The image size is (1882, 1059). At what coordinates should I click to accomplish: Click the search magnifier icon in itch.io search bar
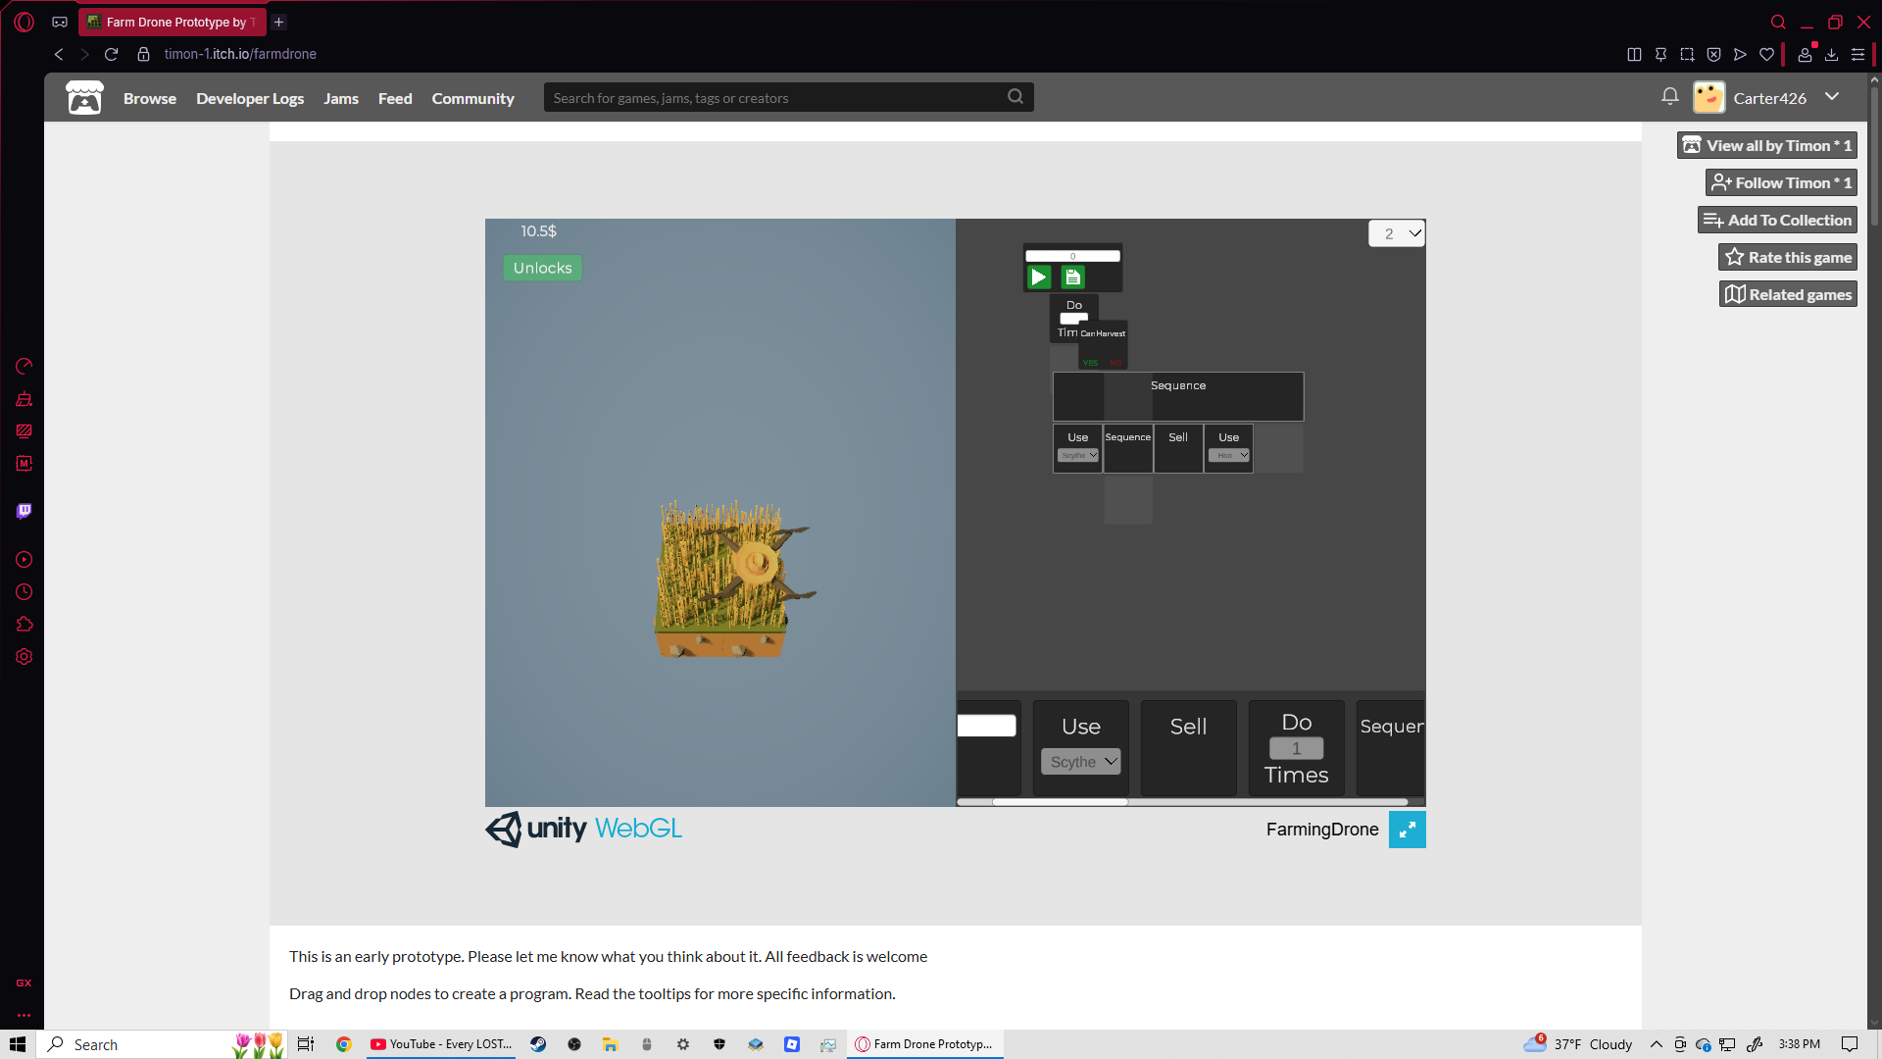pyautogui.click(x=1015, y=96)
